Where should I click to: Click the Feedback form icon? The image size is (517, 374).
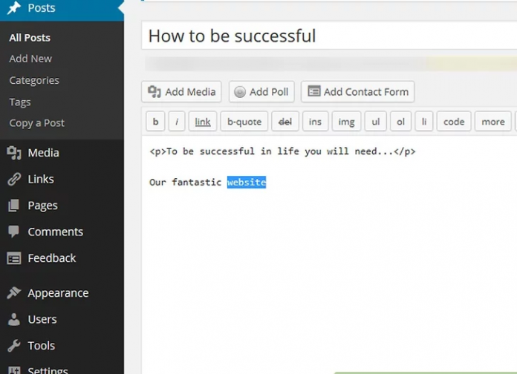14,258
